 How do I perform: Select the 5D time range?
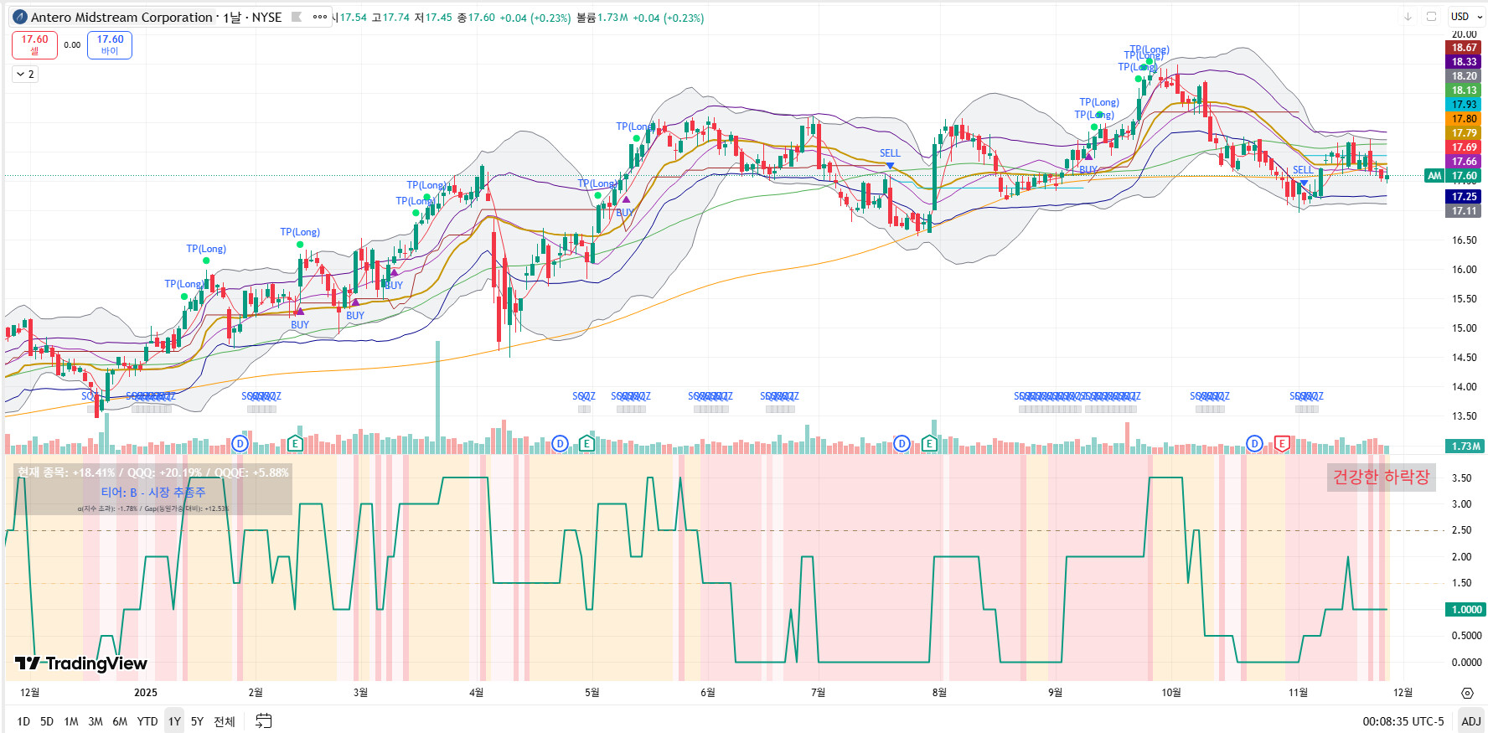click(x=47, y=721)
